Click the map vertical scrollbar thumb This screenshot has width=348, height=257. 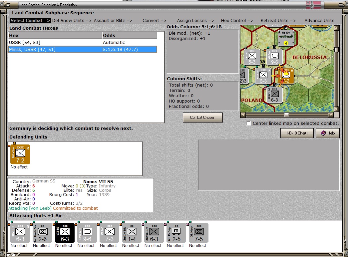[x=336, y=50]
